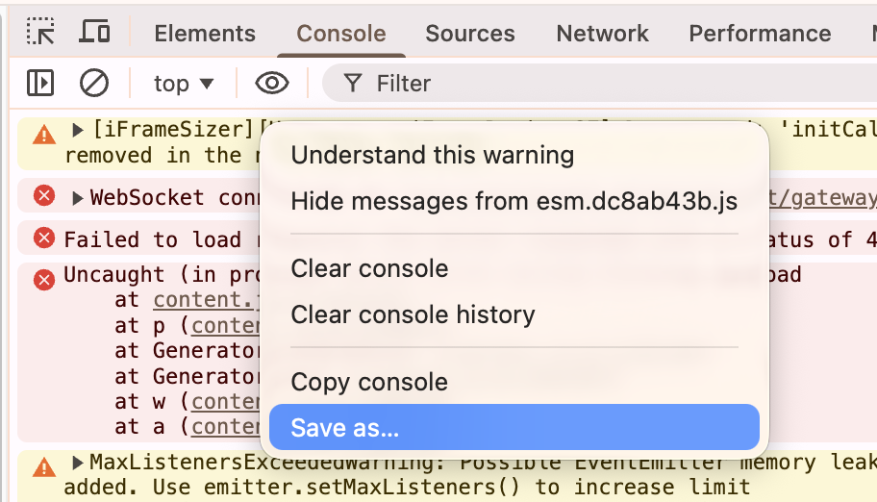Expand the WebSocket error message
Image resolution: width=877 pixels, height=502 pixels.
(x=79, y=198)
